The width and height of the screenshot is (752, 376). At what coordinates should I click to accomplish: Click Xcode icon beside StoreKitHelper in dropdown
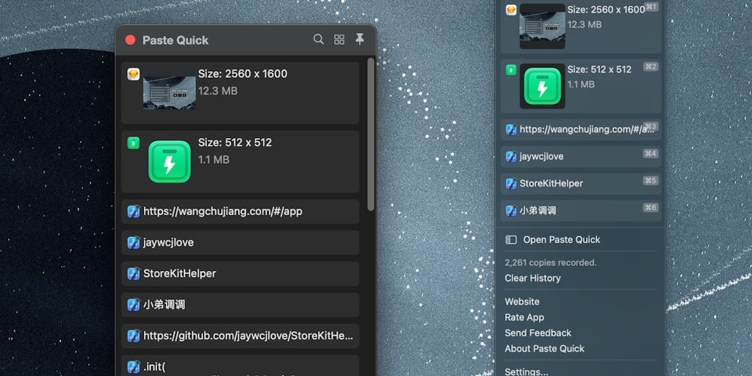point(511,184)
